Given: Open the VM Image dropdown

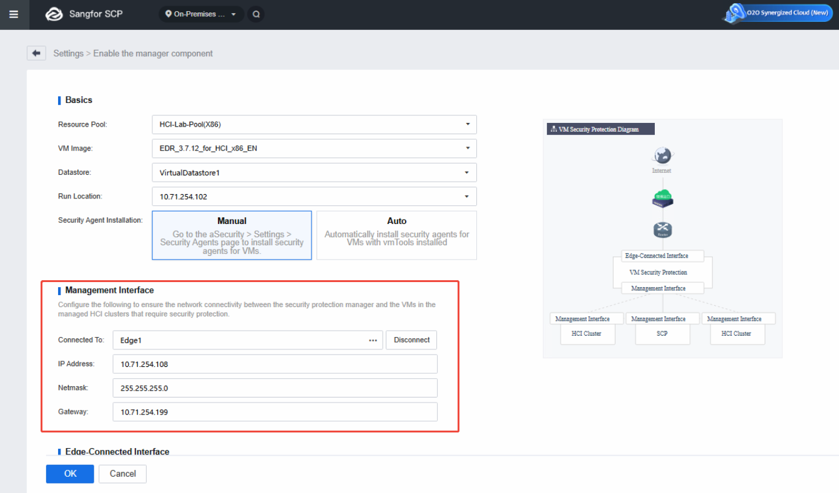Looking at the screenshot, I should click(314, 149).
